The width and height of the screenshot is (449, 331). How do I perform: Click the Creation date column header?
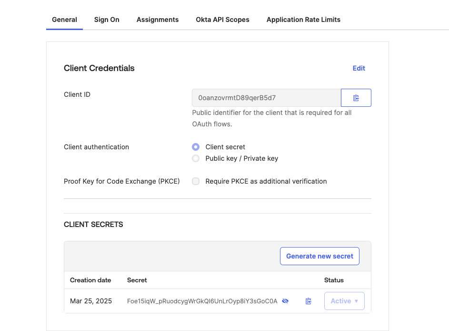(90, 280)
